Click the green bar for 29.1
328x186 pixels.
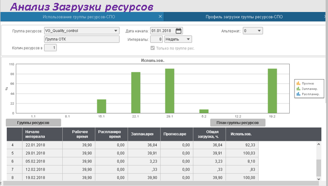[170, 91]
